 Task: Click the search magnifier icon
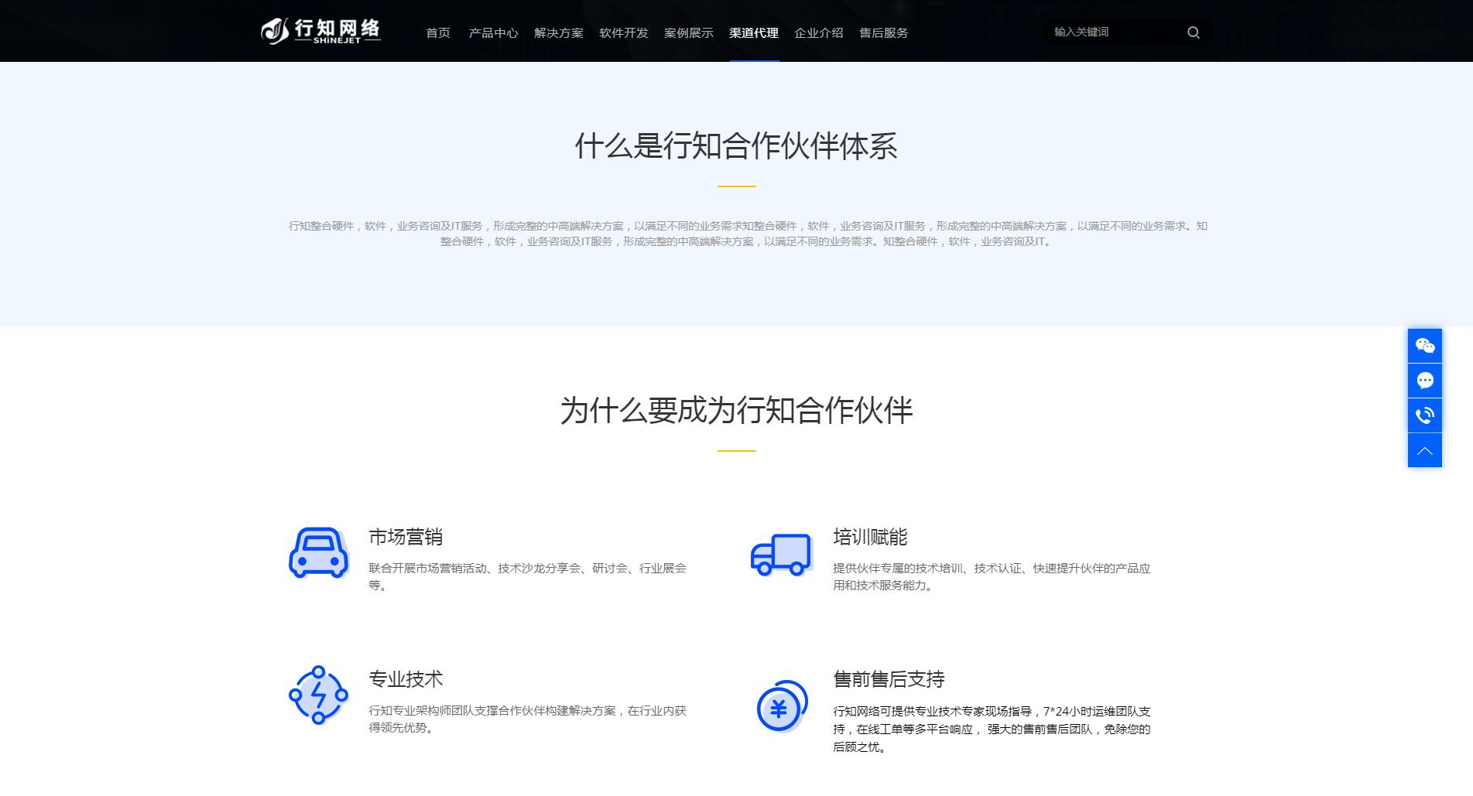[x=1193, y=32]
